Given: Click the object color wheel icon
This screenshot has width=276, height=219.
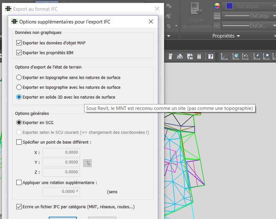Looking at the screenshot, I should coord(217,6).
